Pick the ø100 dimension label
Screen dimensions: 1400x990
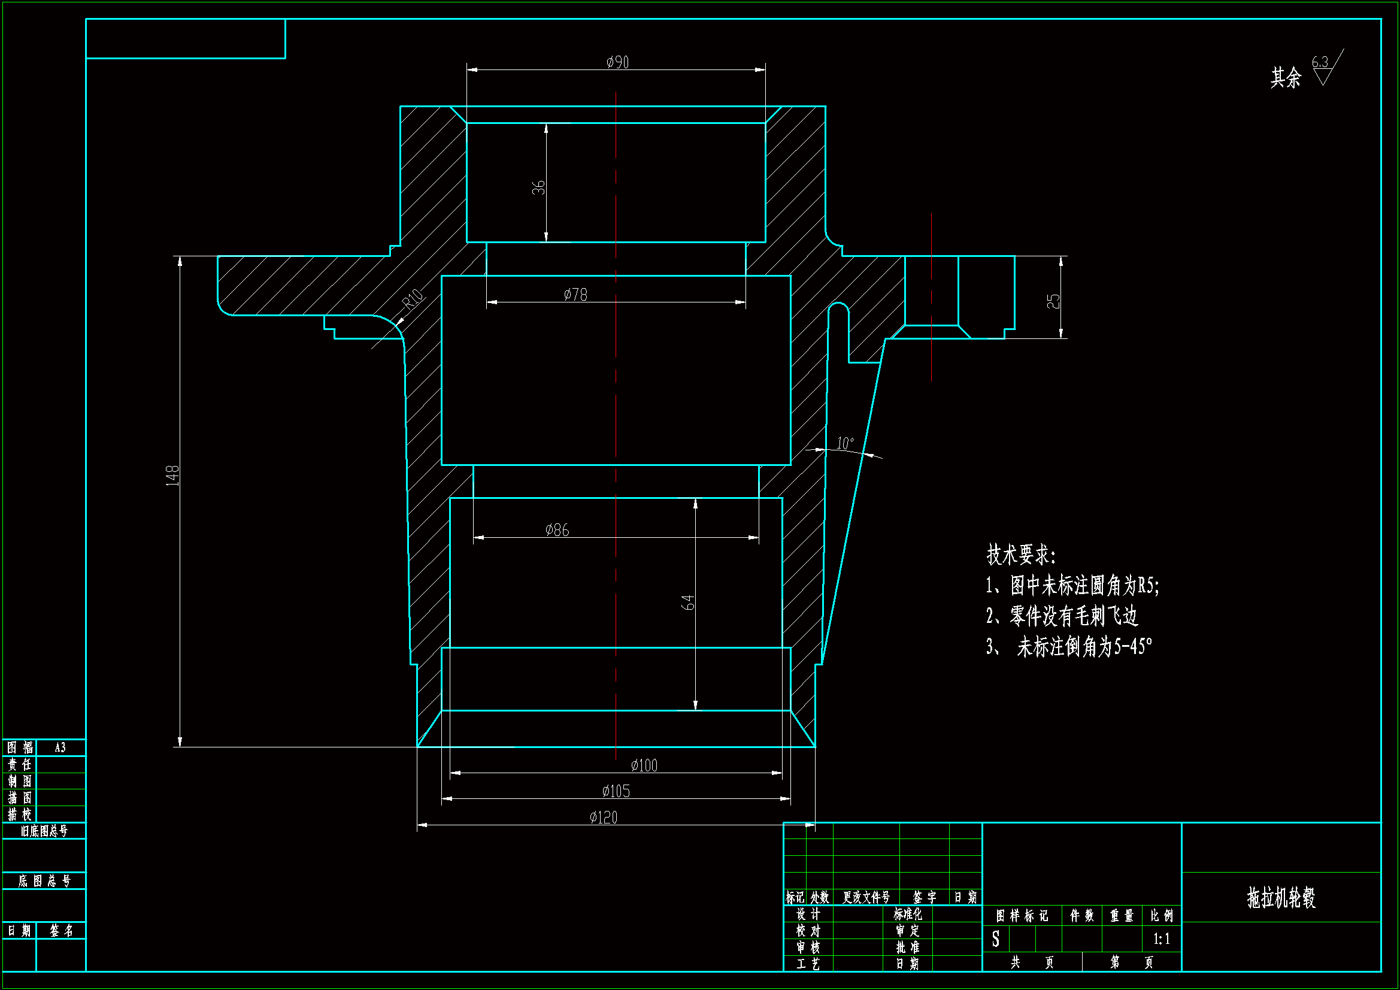click(644, 765)
